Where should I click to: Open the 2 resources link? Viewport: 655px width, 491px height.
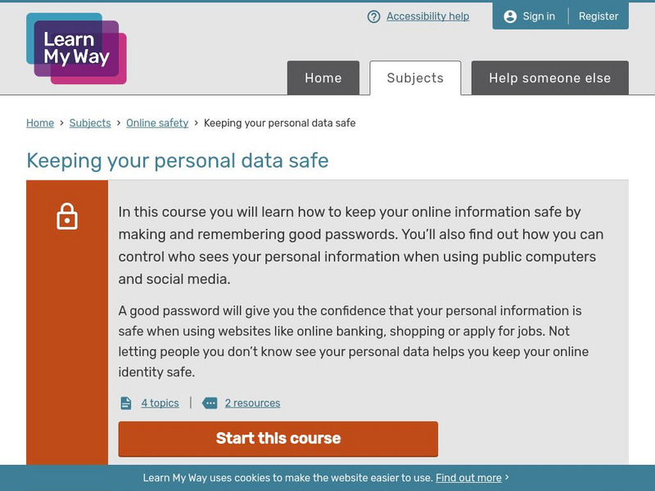click(252, 403)
